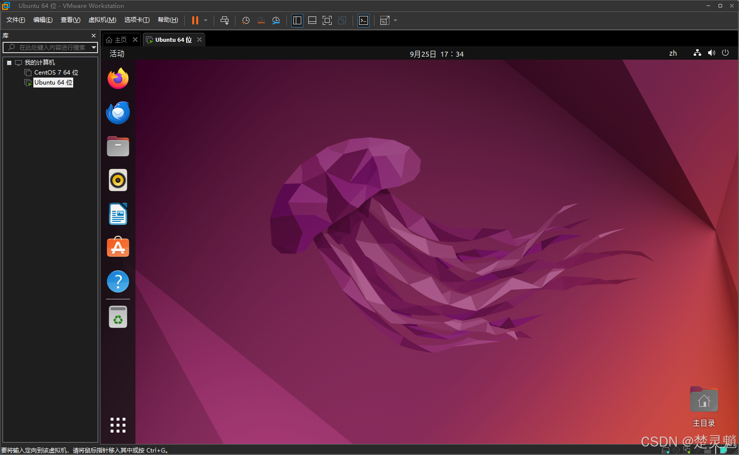This screenshot has width=739, height=455.
Task: Take a snapshot of this virtual machine
Action: (x=246, y=20)
